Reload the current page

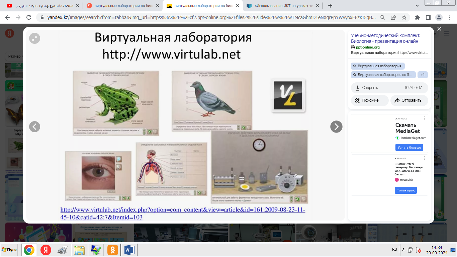pyautogui.click(x=29, y=17)
